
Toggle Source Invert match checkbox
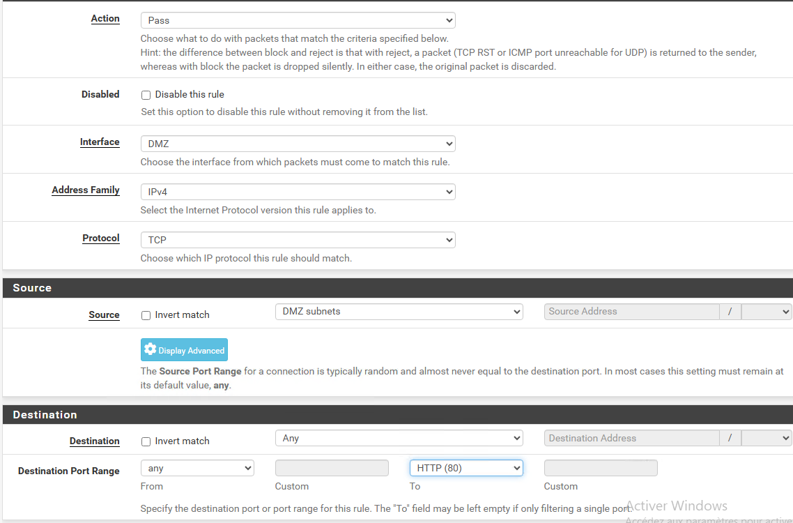(146, 315)
